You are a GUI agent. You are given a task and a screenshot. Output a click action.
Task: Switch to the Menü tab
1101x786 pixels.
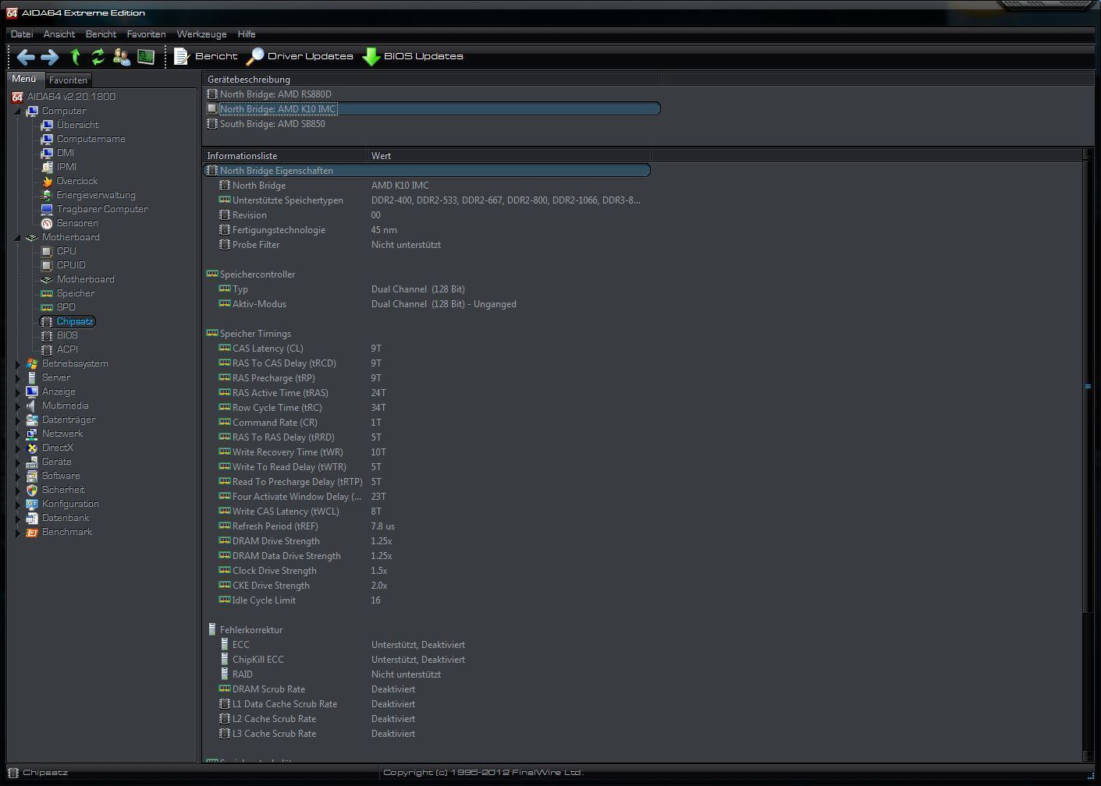coord(24,79)
